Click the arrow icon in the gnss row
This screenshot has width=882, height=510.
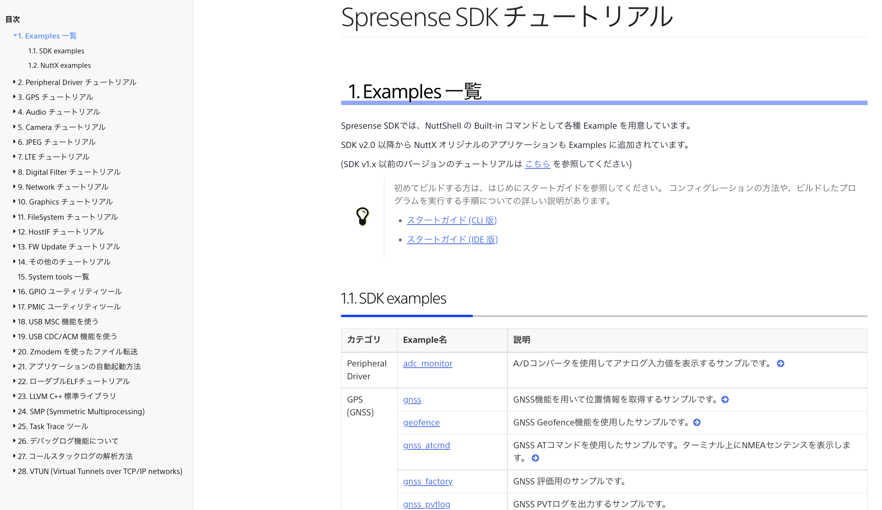click(725, 399)
